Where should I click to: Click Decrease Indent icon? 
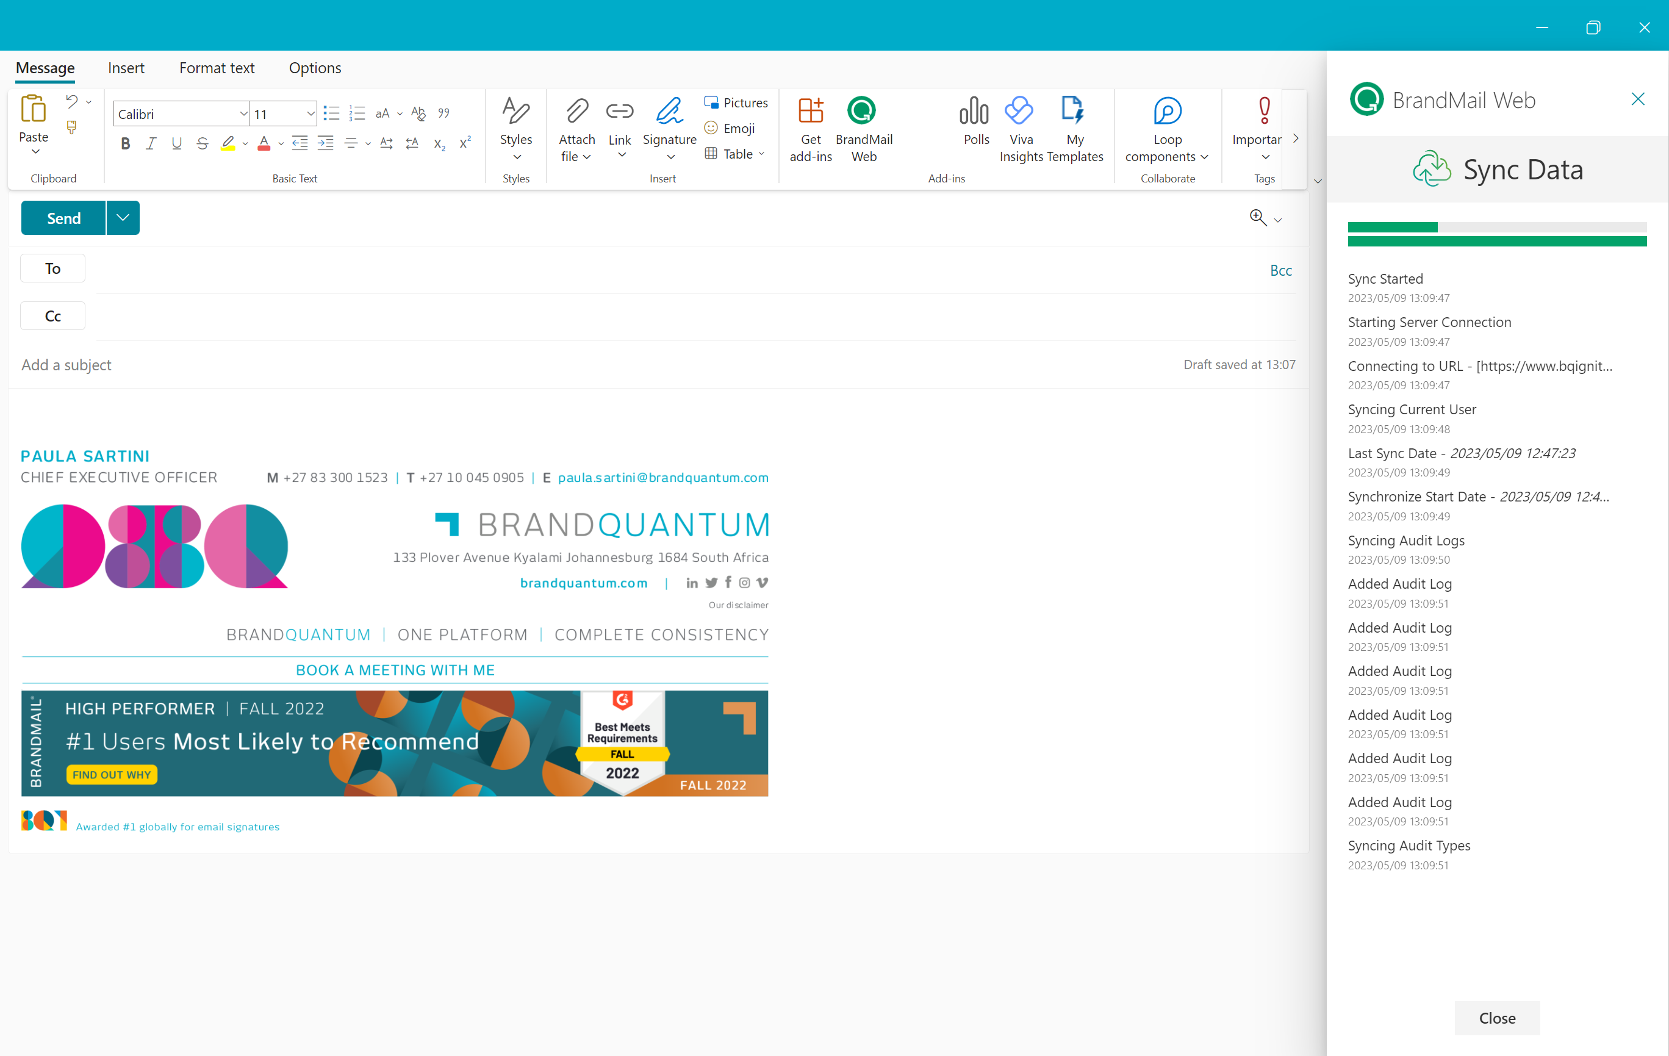click(300, 143)
